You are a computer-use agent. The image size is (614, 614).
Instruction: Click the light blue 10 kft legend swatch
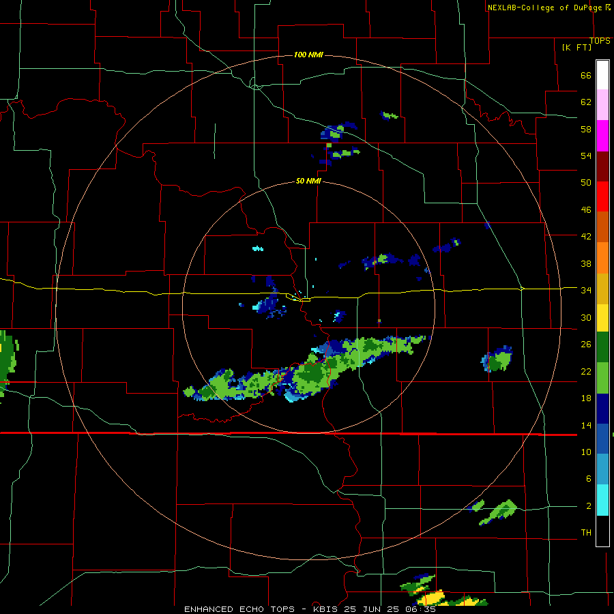click(602, 469)
